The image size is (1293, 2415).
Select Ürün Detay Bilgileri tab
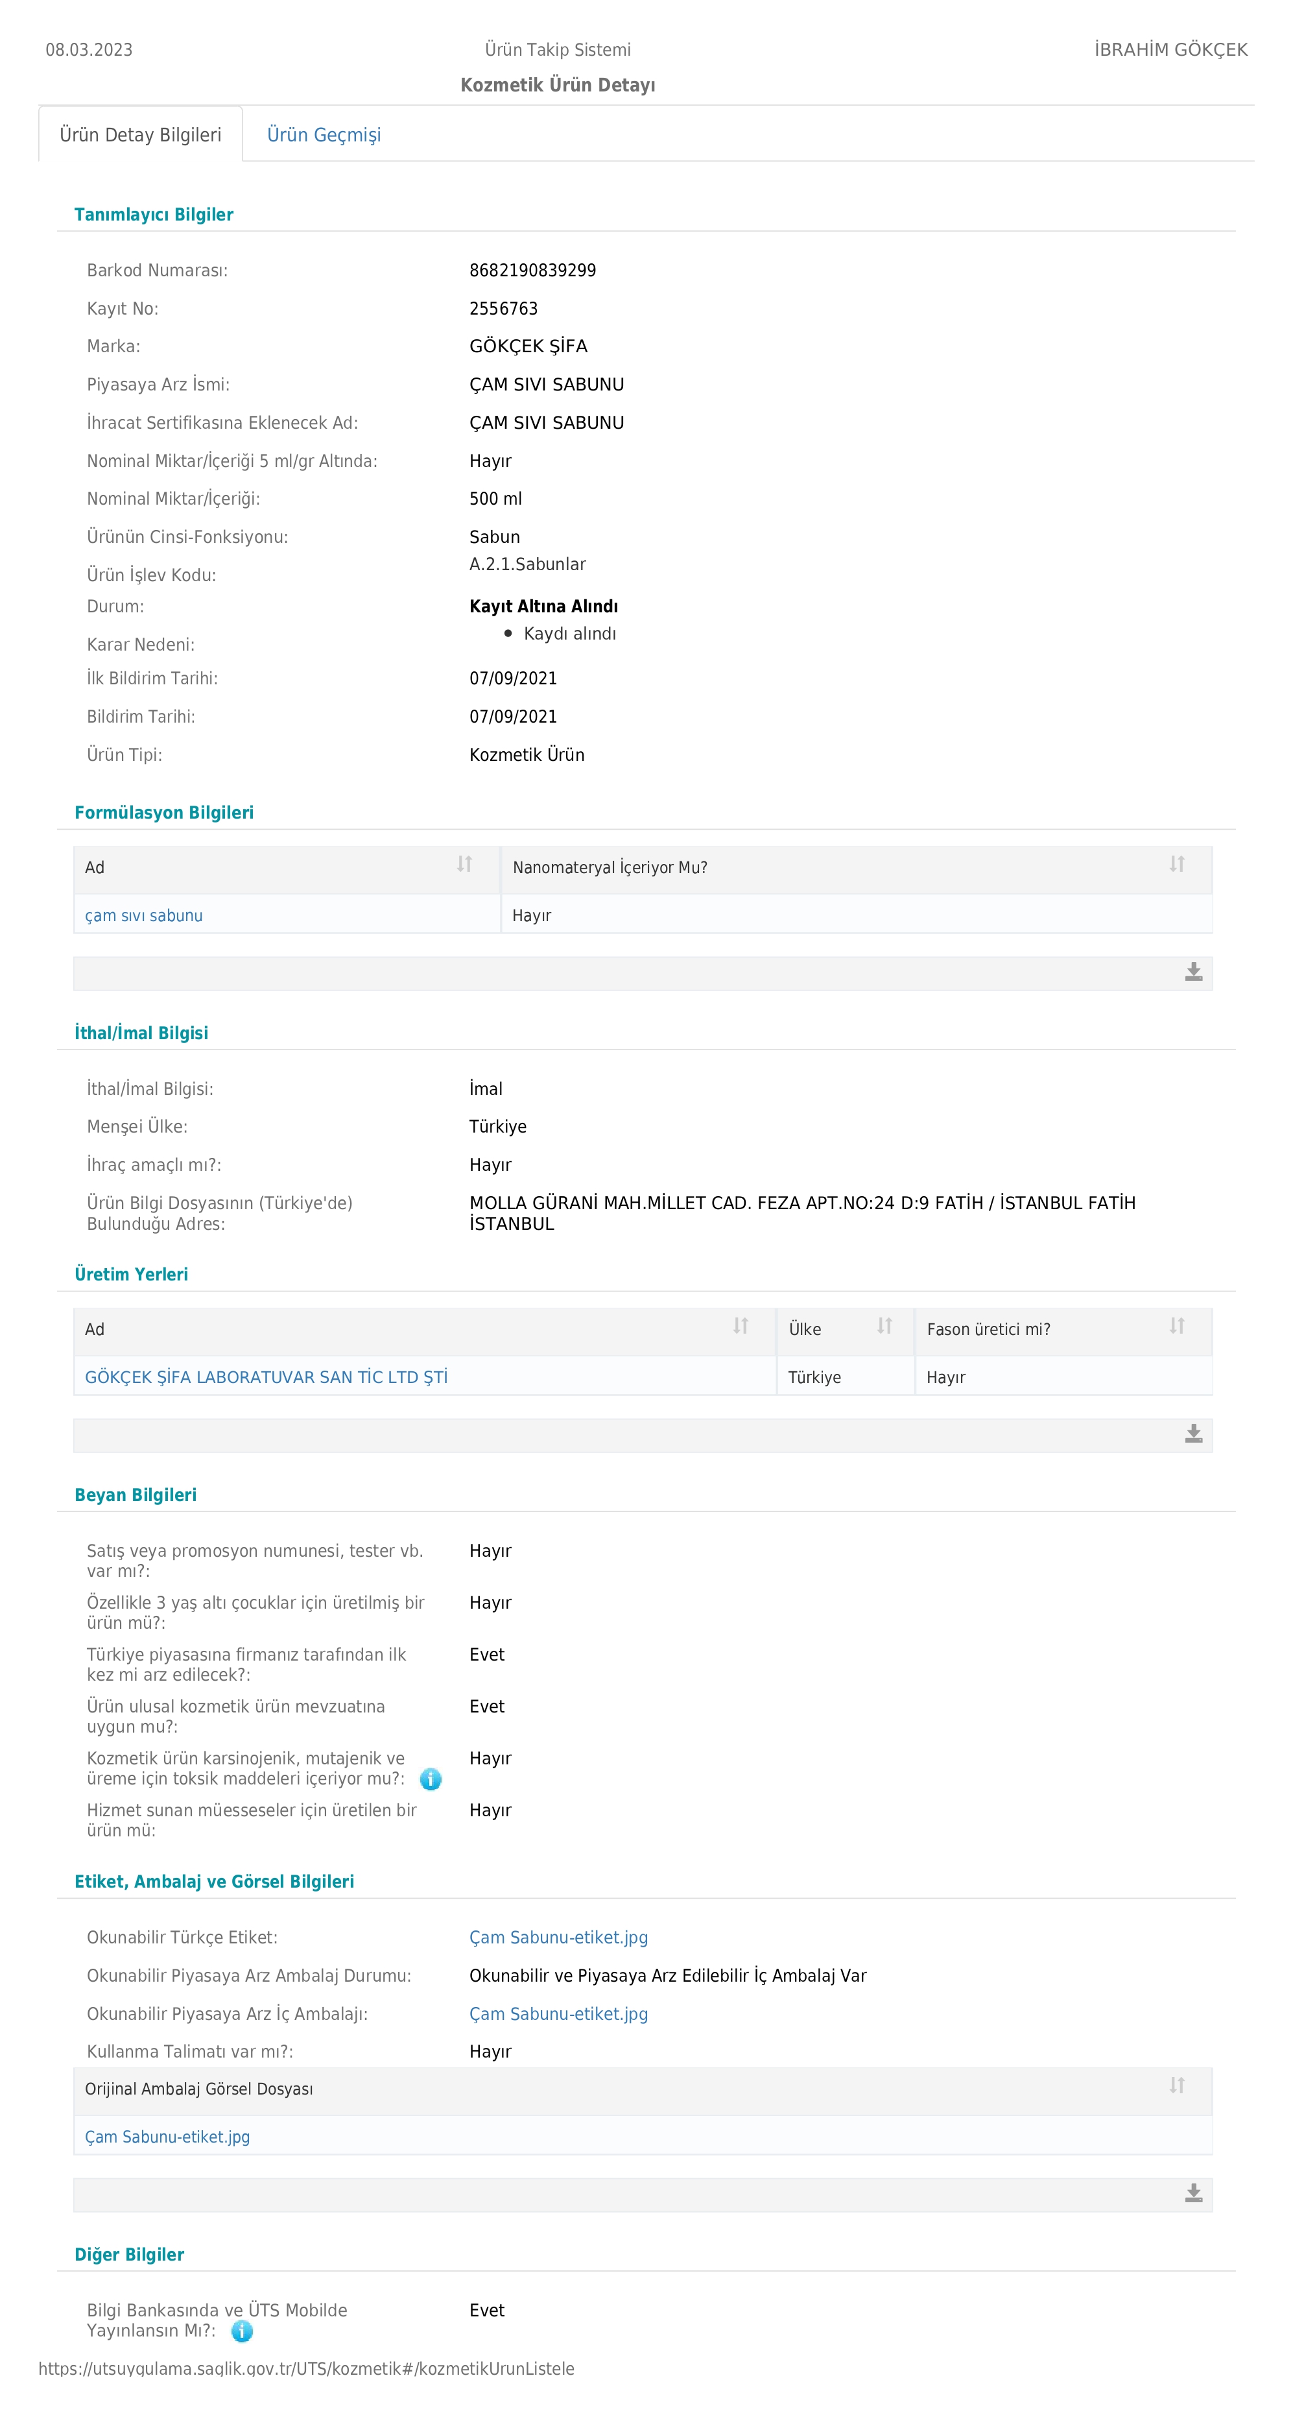click(141, 135)
